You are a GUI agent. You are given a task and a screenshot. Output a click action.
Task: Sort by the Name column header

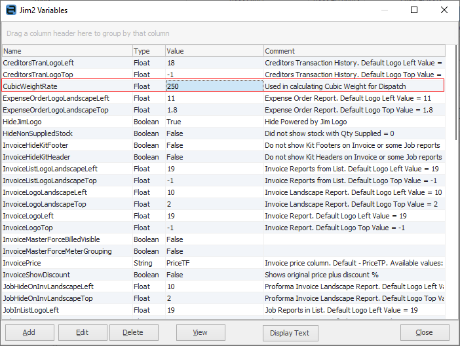[67, 51]
